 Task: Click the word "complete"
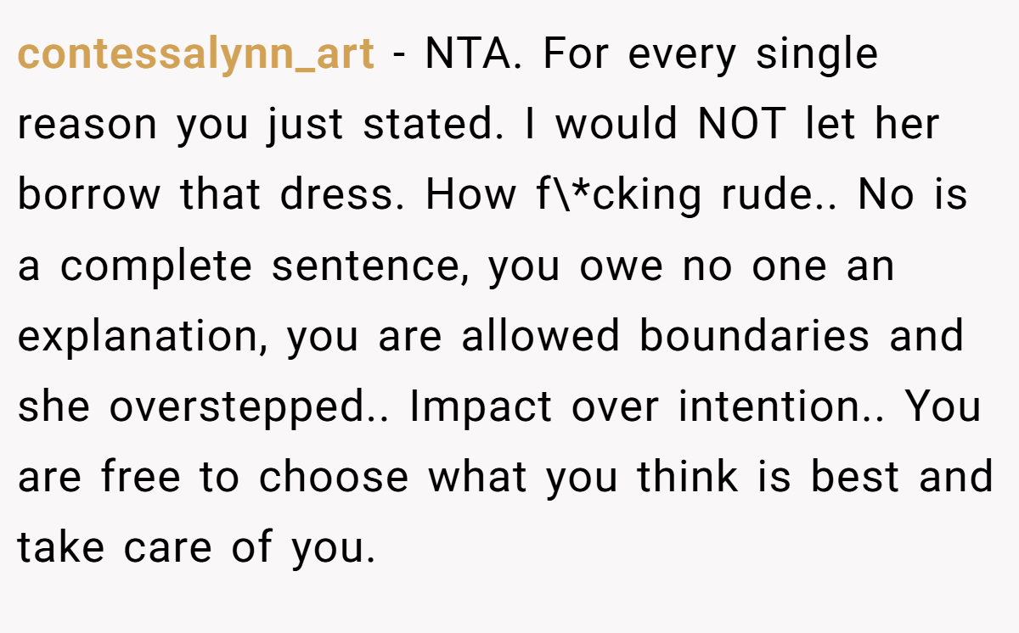click(x=155, y=266)
